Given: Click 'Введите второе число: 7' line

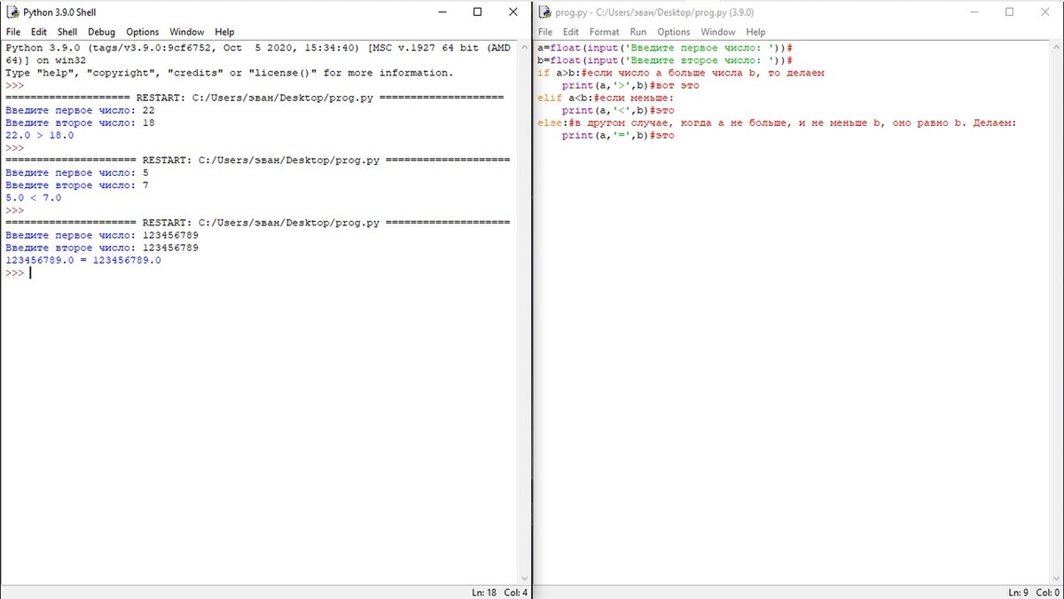Looking at the screenshot, I should click(77, 185).
